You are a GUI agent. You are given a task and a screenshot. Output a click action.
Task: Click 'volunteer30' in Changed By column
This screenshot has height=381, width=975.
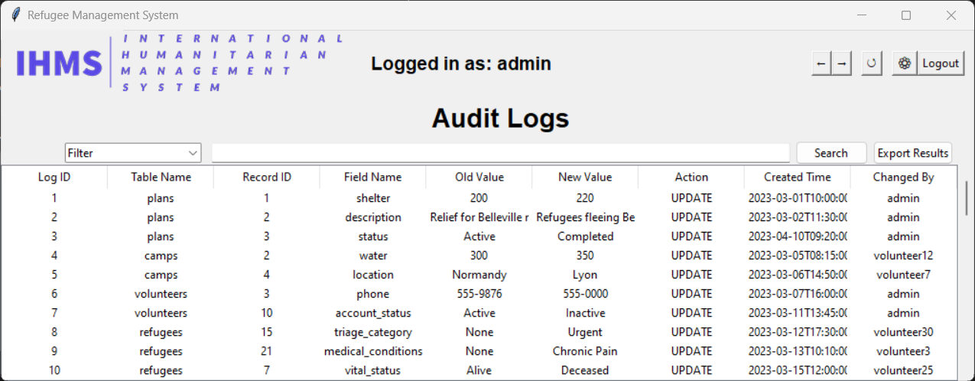pyautogui.click(x=903, y=332)
